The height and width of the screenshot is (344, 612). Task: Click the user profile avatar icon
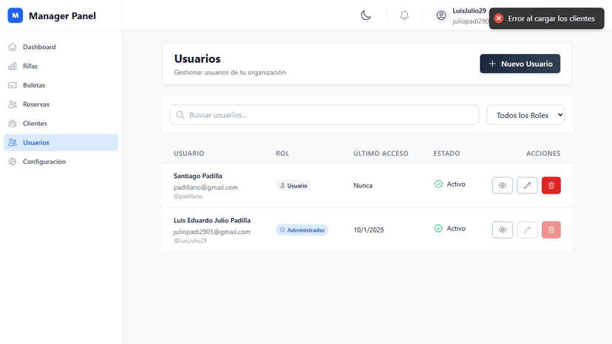[x=441, y=16]
